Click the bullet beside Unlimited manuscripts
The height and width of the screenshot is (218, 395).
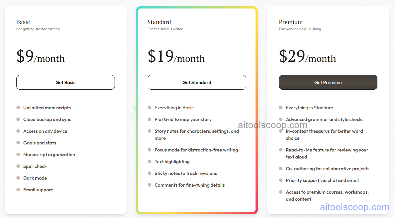18,108
